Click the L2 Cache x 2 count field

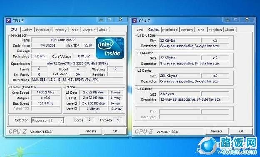pos(215,76)
